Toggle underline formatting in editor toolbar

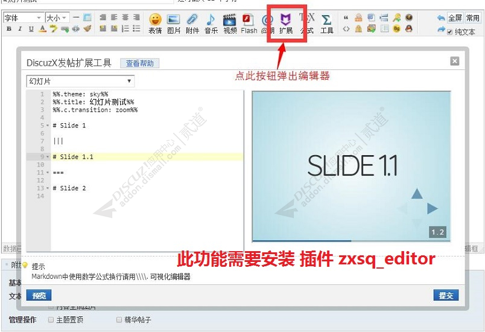click(x=31, y=29)
